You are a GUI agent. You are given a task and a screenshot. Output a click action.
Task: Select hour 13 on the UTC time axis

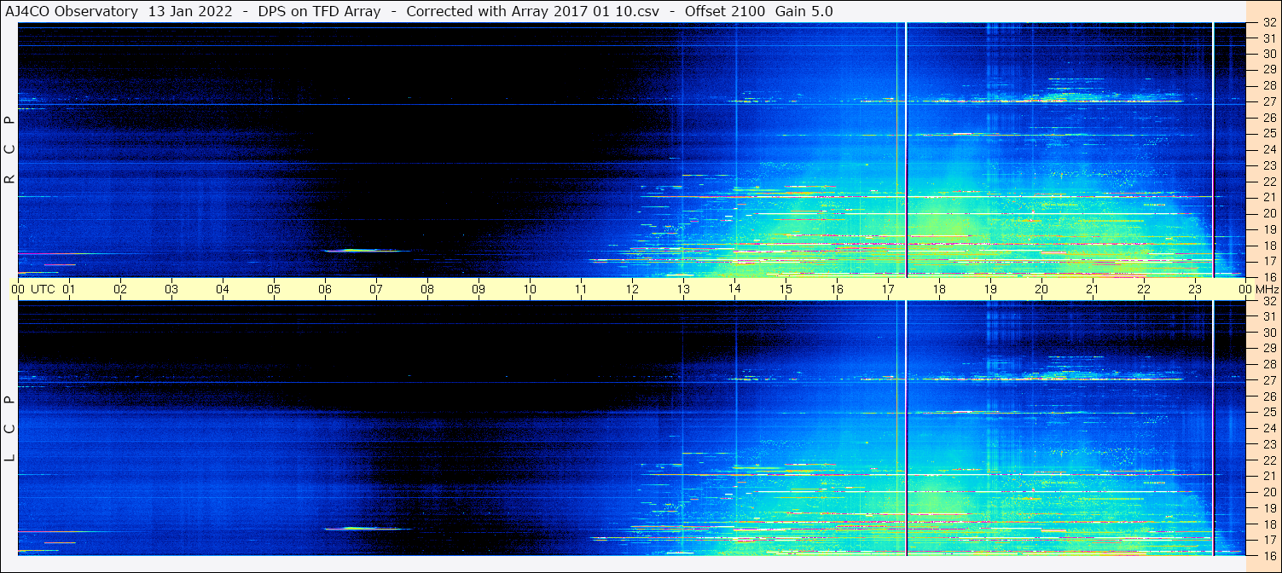[683, 289]
